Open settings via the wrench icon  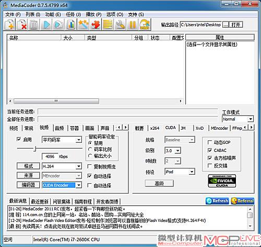(x=120, y=25)
